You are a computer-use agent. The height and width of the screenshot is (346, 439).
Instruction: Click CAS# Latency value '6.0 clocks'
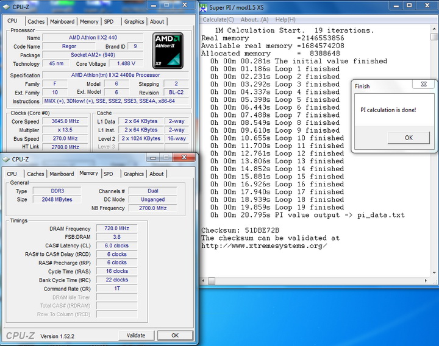tap(116, 245)
